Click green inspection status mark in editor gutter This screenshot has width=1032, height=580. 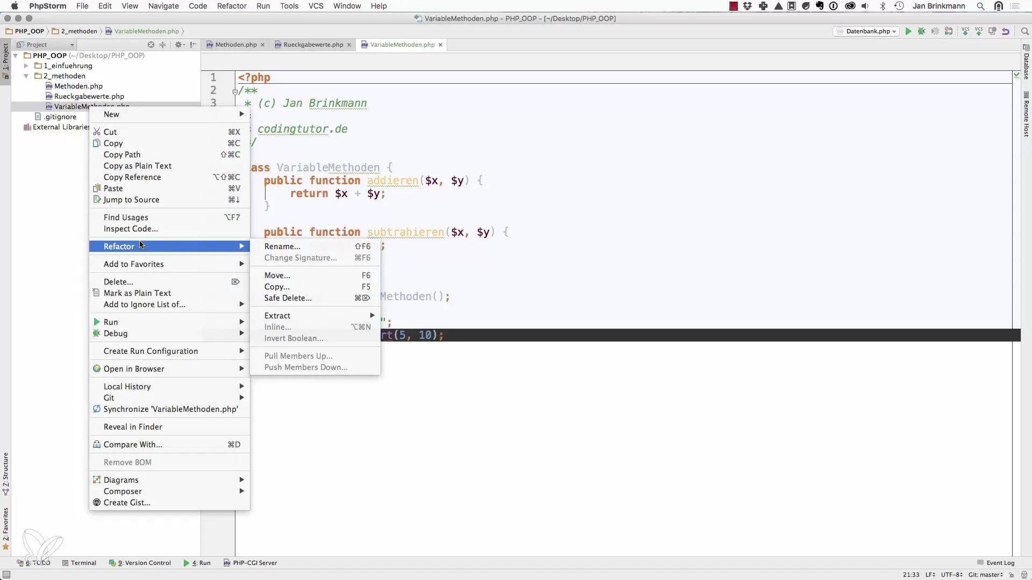1016,76
